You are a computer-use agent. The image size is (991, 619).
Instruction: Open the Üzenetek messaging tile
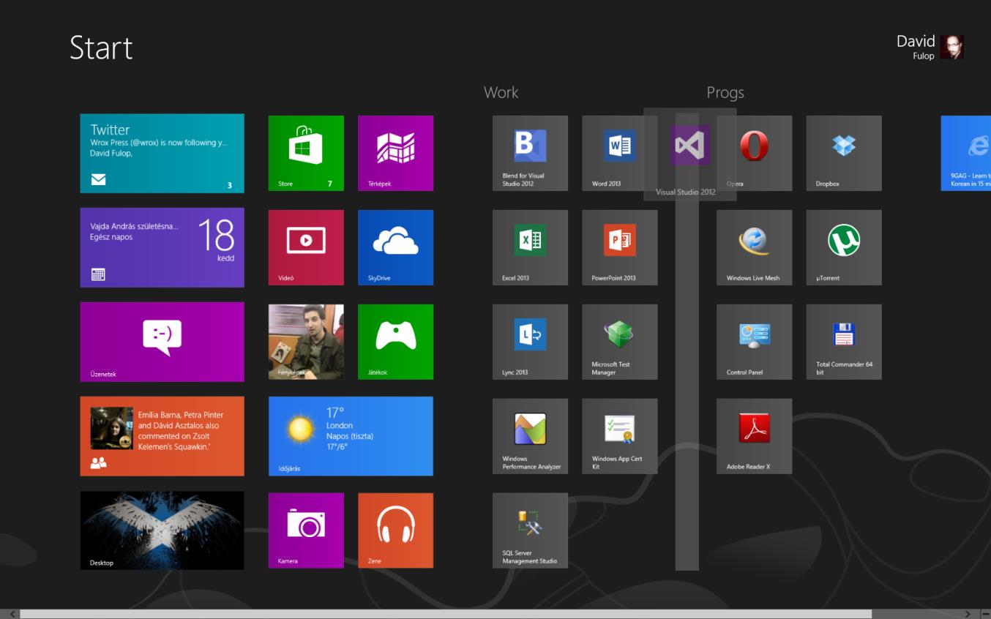point(162,342)
